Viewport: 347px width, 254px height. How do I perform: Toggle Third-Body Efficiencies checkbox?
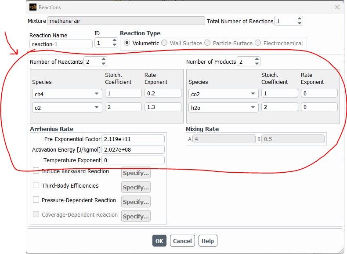pos(36,185)
